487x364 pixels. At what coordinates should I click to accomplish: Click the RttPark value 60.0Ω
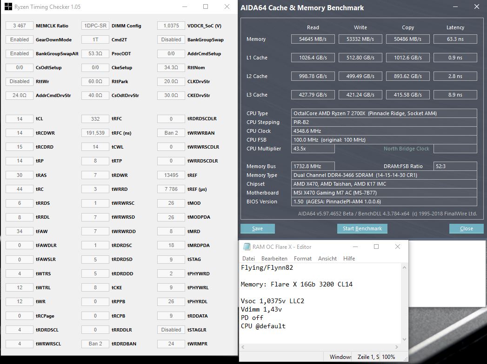click(95, 82)
